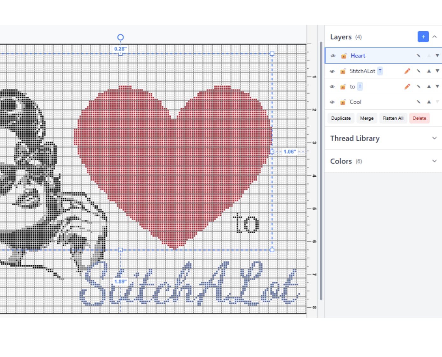
Task: Move the StitchALot layer up
Action: pyautogui.click(x=429, y=71)
